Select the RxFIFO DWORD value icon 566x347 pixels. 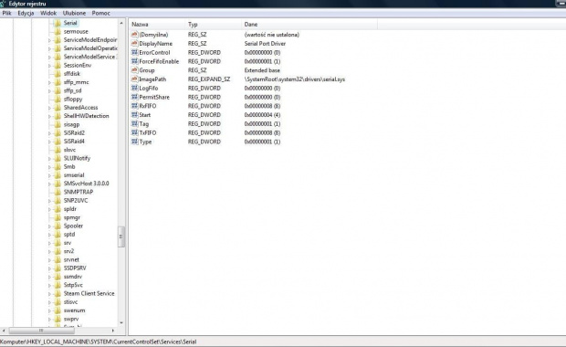134,106
